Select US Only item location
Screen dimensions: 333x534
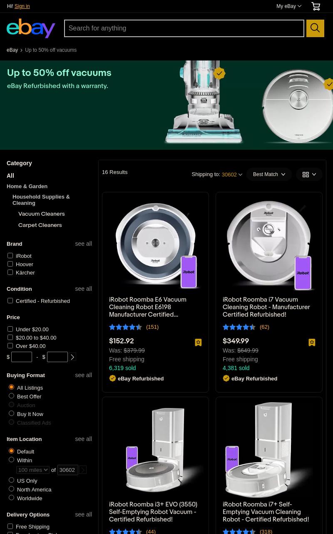tap(12, 480)
